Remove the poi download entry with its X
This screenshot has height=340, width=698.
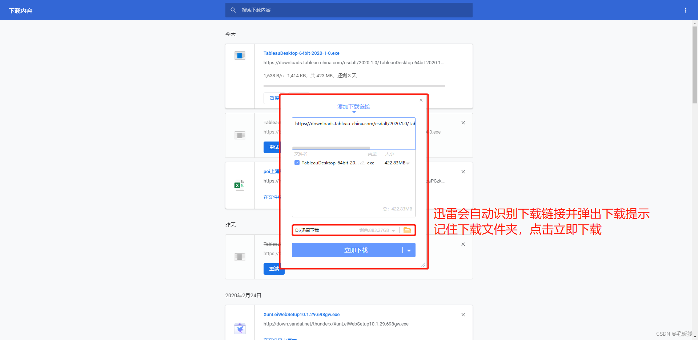click(x=463, y=172)
